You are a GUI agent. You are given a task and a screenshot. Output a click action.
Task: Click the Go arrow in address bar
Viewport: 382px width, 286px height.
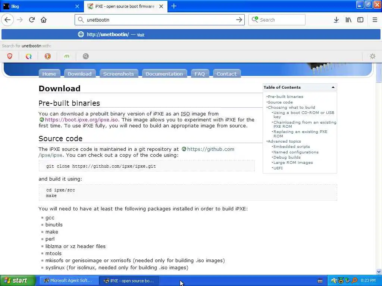[x=239, y=20]
